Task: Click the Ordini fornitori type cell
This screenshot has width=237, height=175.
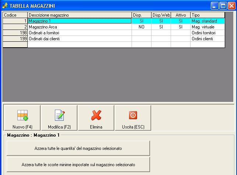Action: point(208,33)
